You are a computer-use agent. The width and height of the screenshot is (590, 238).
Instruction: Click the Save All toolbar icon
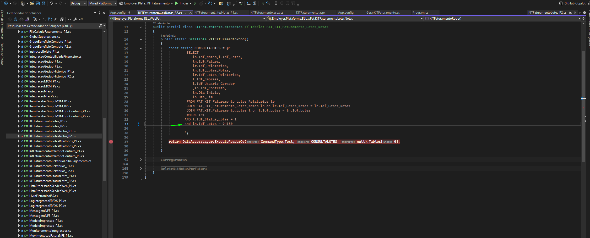[44, 3]
